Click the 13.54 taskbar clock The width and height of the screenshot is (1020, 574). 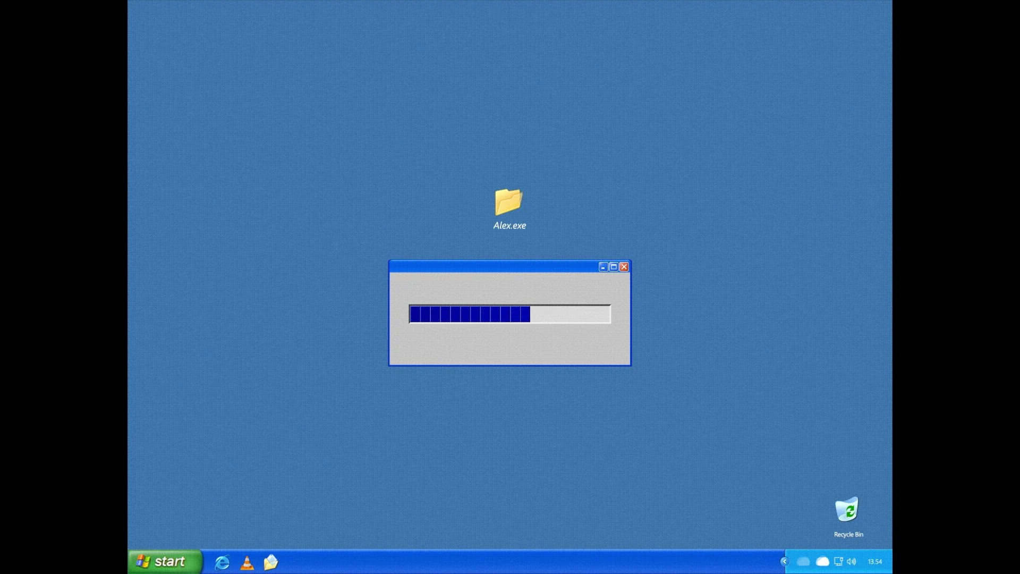click(875, 562)
